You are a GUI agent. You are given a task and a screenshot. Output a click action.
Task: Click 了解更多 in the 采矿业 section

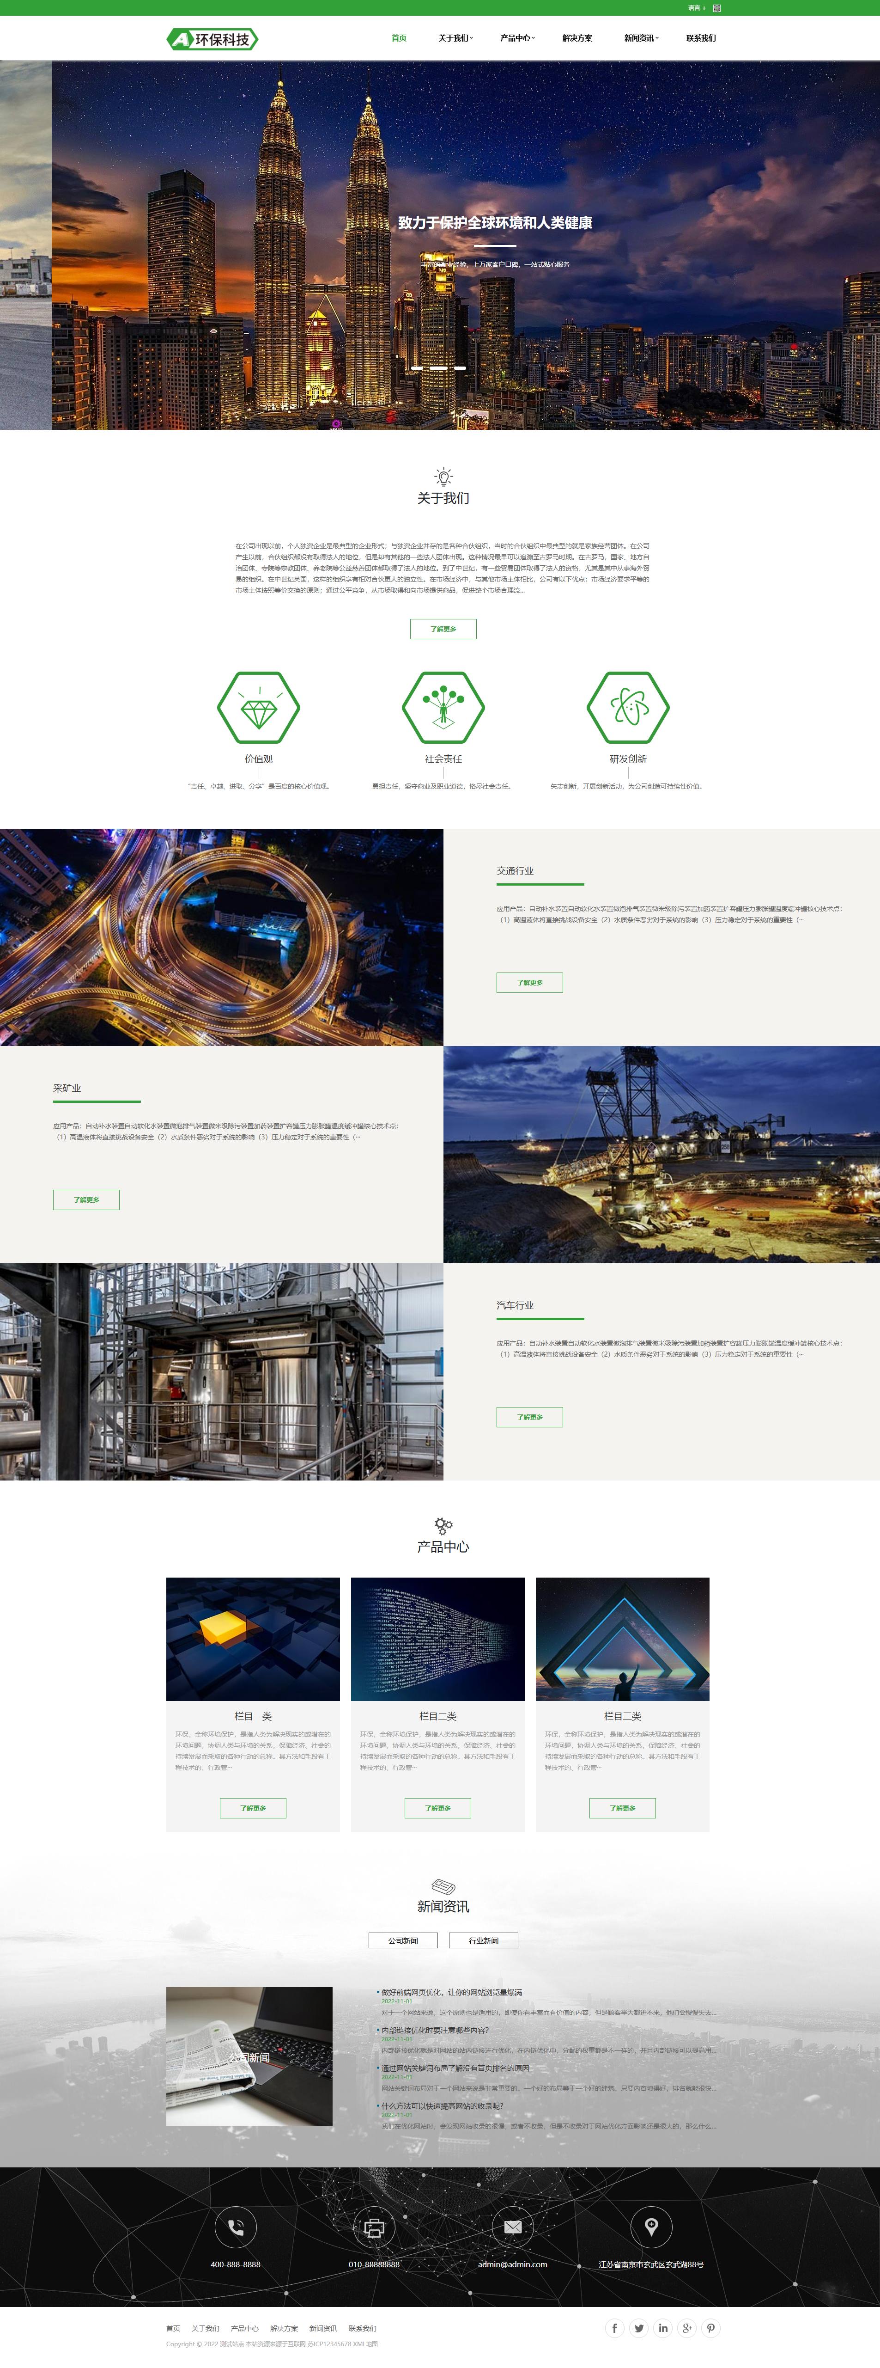pyautogui.click(x=86, y=1199)
